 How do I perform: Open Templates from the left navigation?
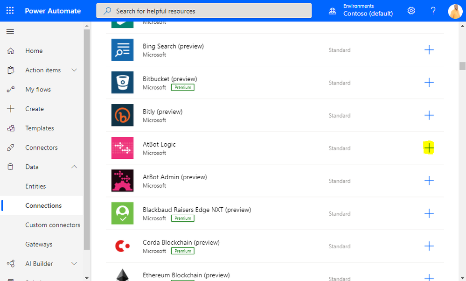(x=40, y=128)
